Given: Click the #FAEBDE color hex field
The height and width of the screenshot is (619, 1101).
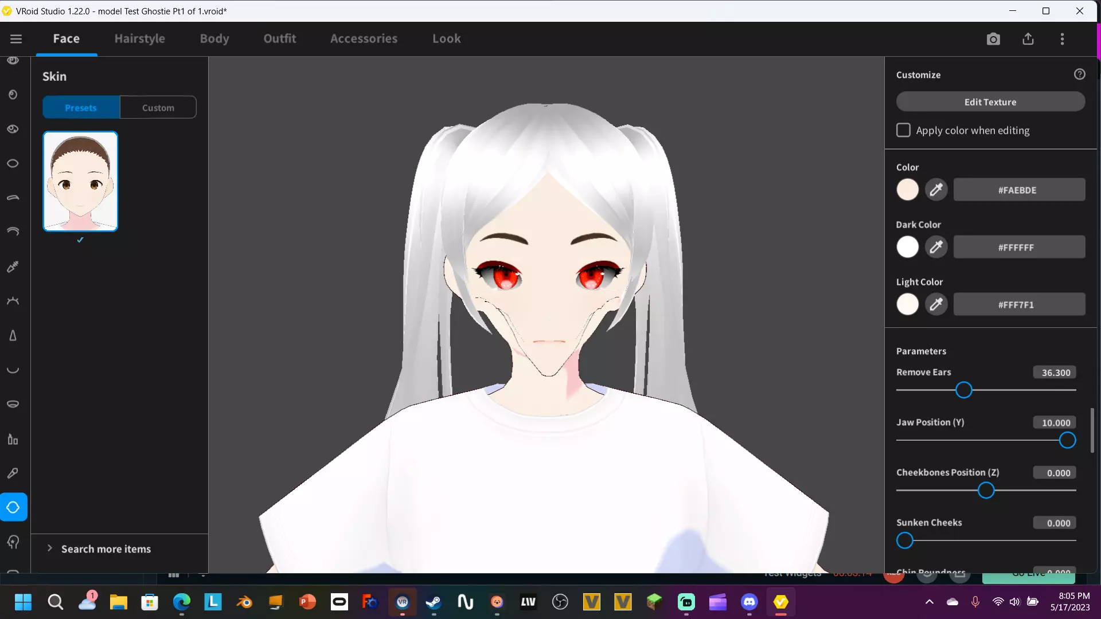Looking at the screenshot, I should 1019,190.
